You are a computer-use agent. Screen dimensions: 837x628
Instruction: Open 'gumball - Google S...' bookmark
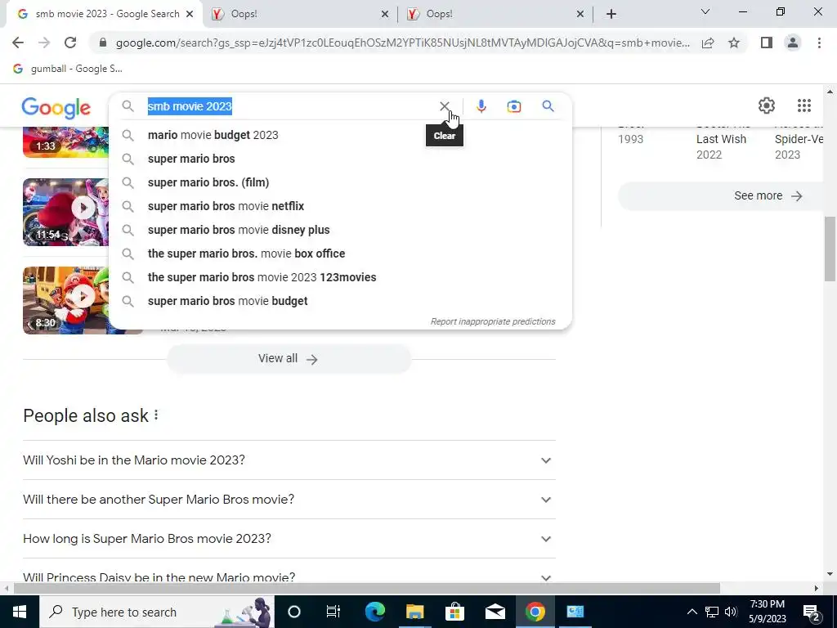coord(68,69)
